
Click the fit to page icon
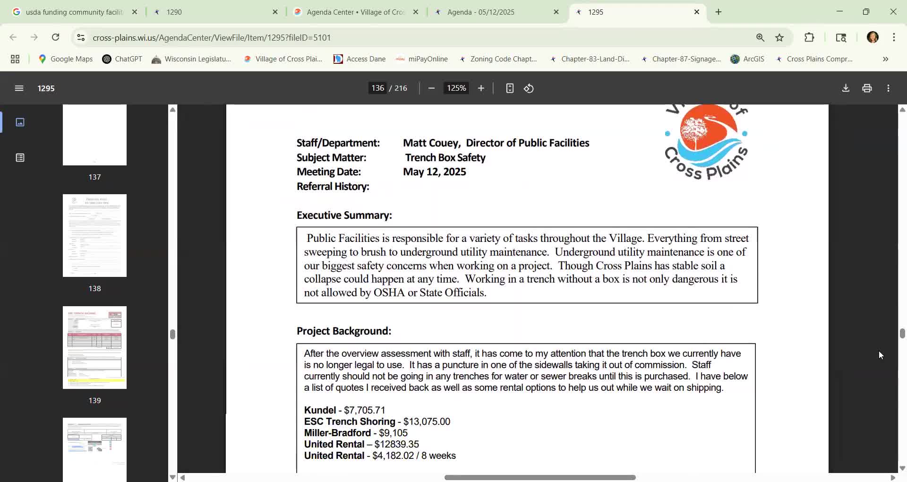click(x=510, y=88)
